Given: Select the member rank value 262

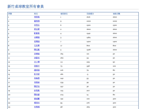Looking at the screenshot, I should coord(62,58).
